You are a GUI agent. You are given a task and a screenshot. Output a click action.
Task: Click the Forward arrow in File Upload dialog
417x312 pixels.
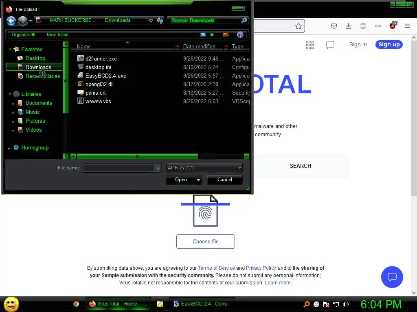(x=23, y=21)
